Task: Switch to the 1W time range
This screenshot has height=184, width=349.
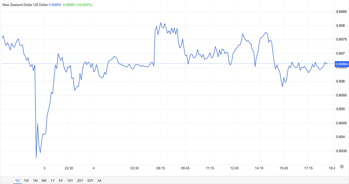Action: click(26, 181)
